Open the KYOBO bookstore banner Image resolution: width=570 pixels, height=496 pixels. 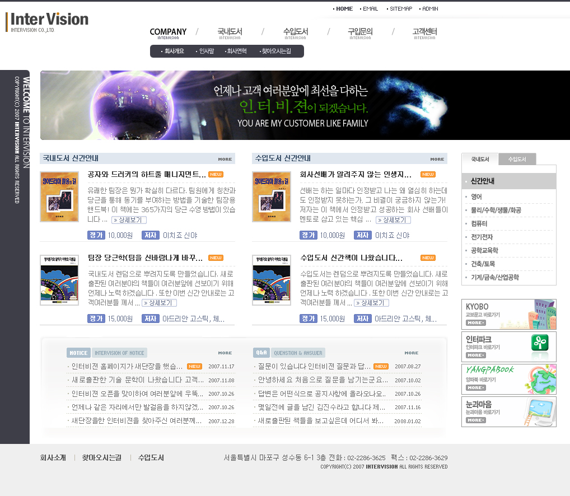click(x=508, y=314)
